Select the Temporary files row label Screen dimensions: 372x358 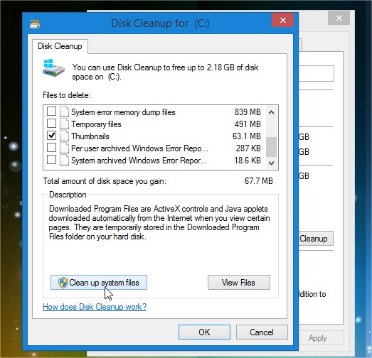pos(96,124)
